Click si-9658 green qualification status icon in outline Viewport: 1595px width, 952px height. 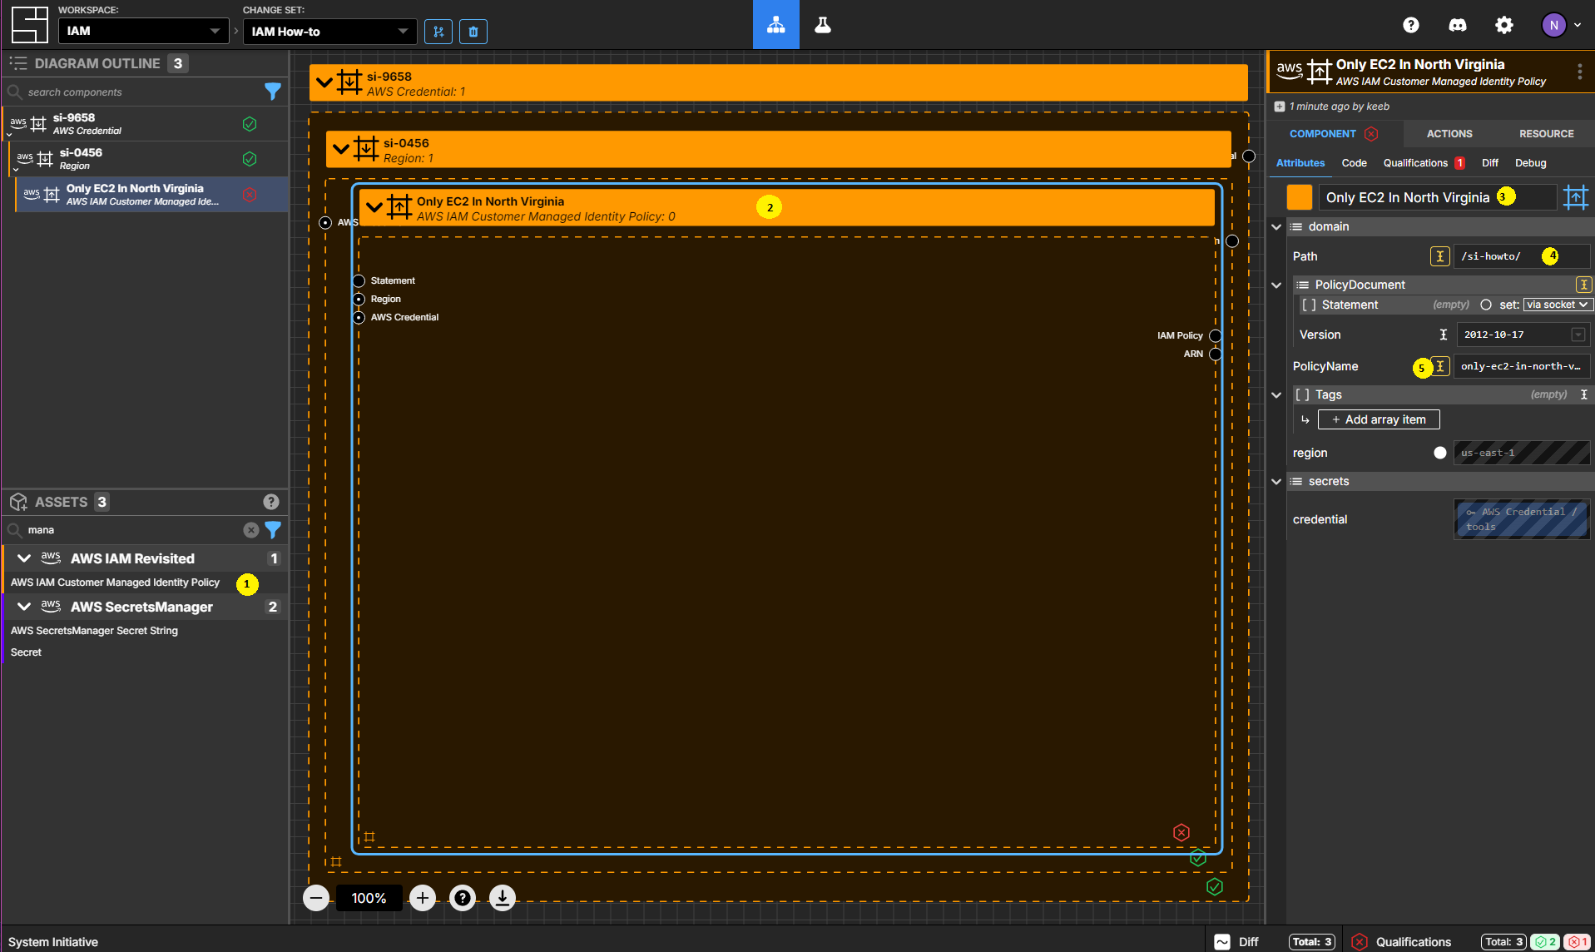250,124
